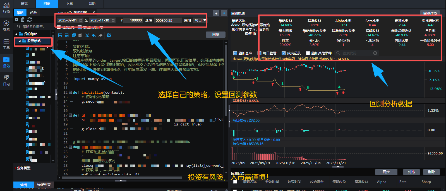Image resolution: width=446 pixels, height=191 pixels.
Task: Click the delete strategy trash icon
Action: 23,20
